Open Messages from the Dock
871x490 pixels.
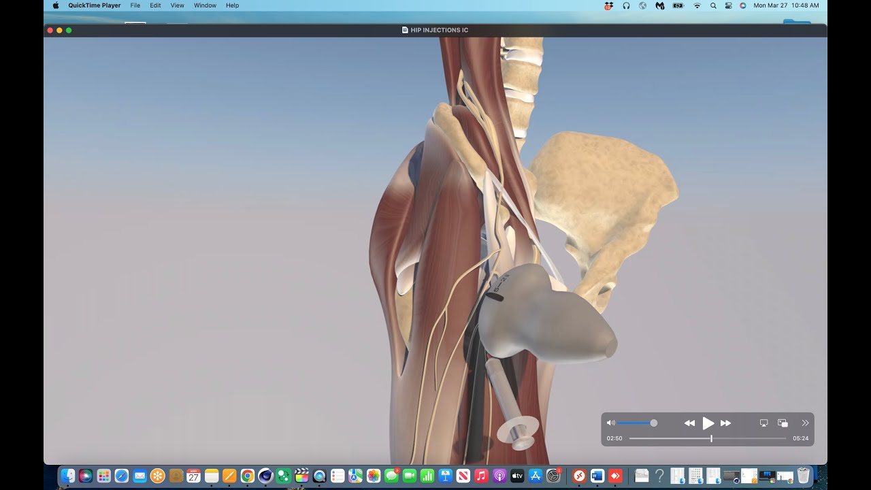click(x=391, y=476)
